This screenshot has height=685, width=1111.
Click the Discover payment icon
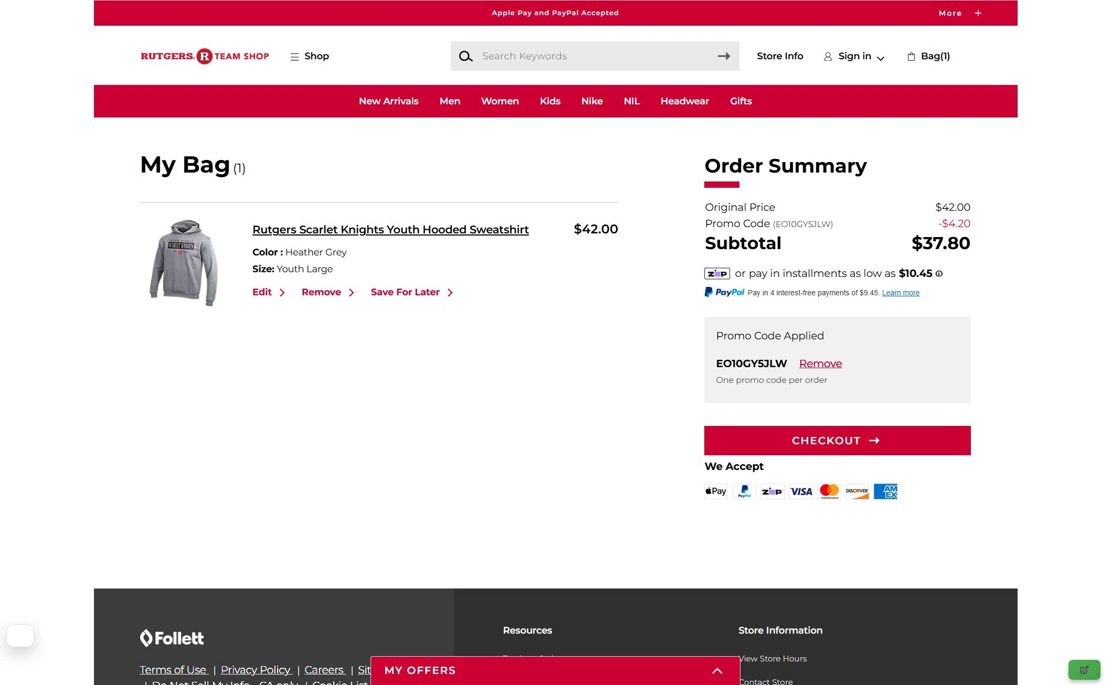click(857, 491)
